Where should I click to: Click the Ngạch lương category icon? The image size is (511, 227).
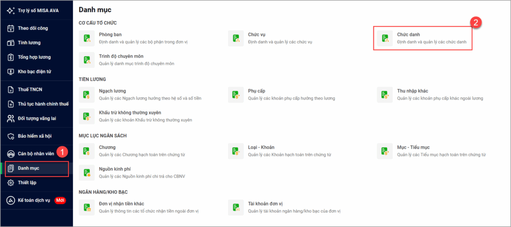(87, 94)
